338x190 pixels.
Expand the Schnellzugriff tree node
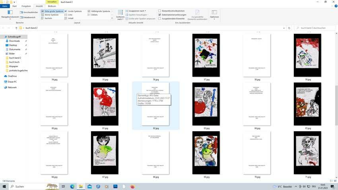[2, 37]
